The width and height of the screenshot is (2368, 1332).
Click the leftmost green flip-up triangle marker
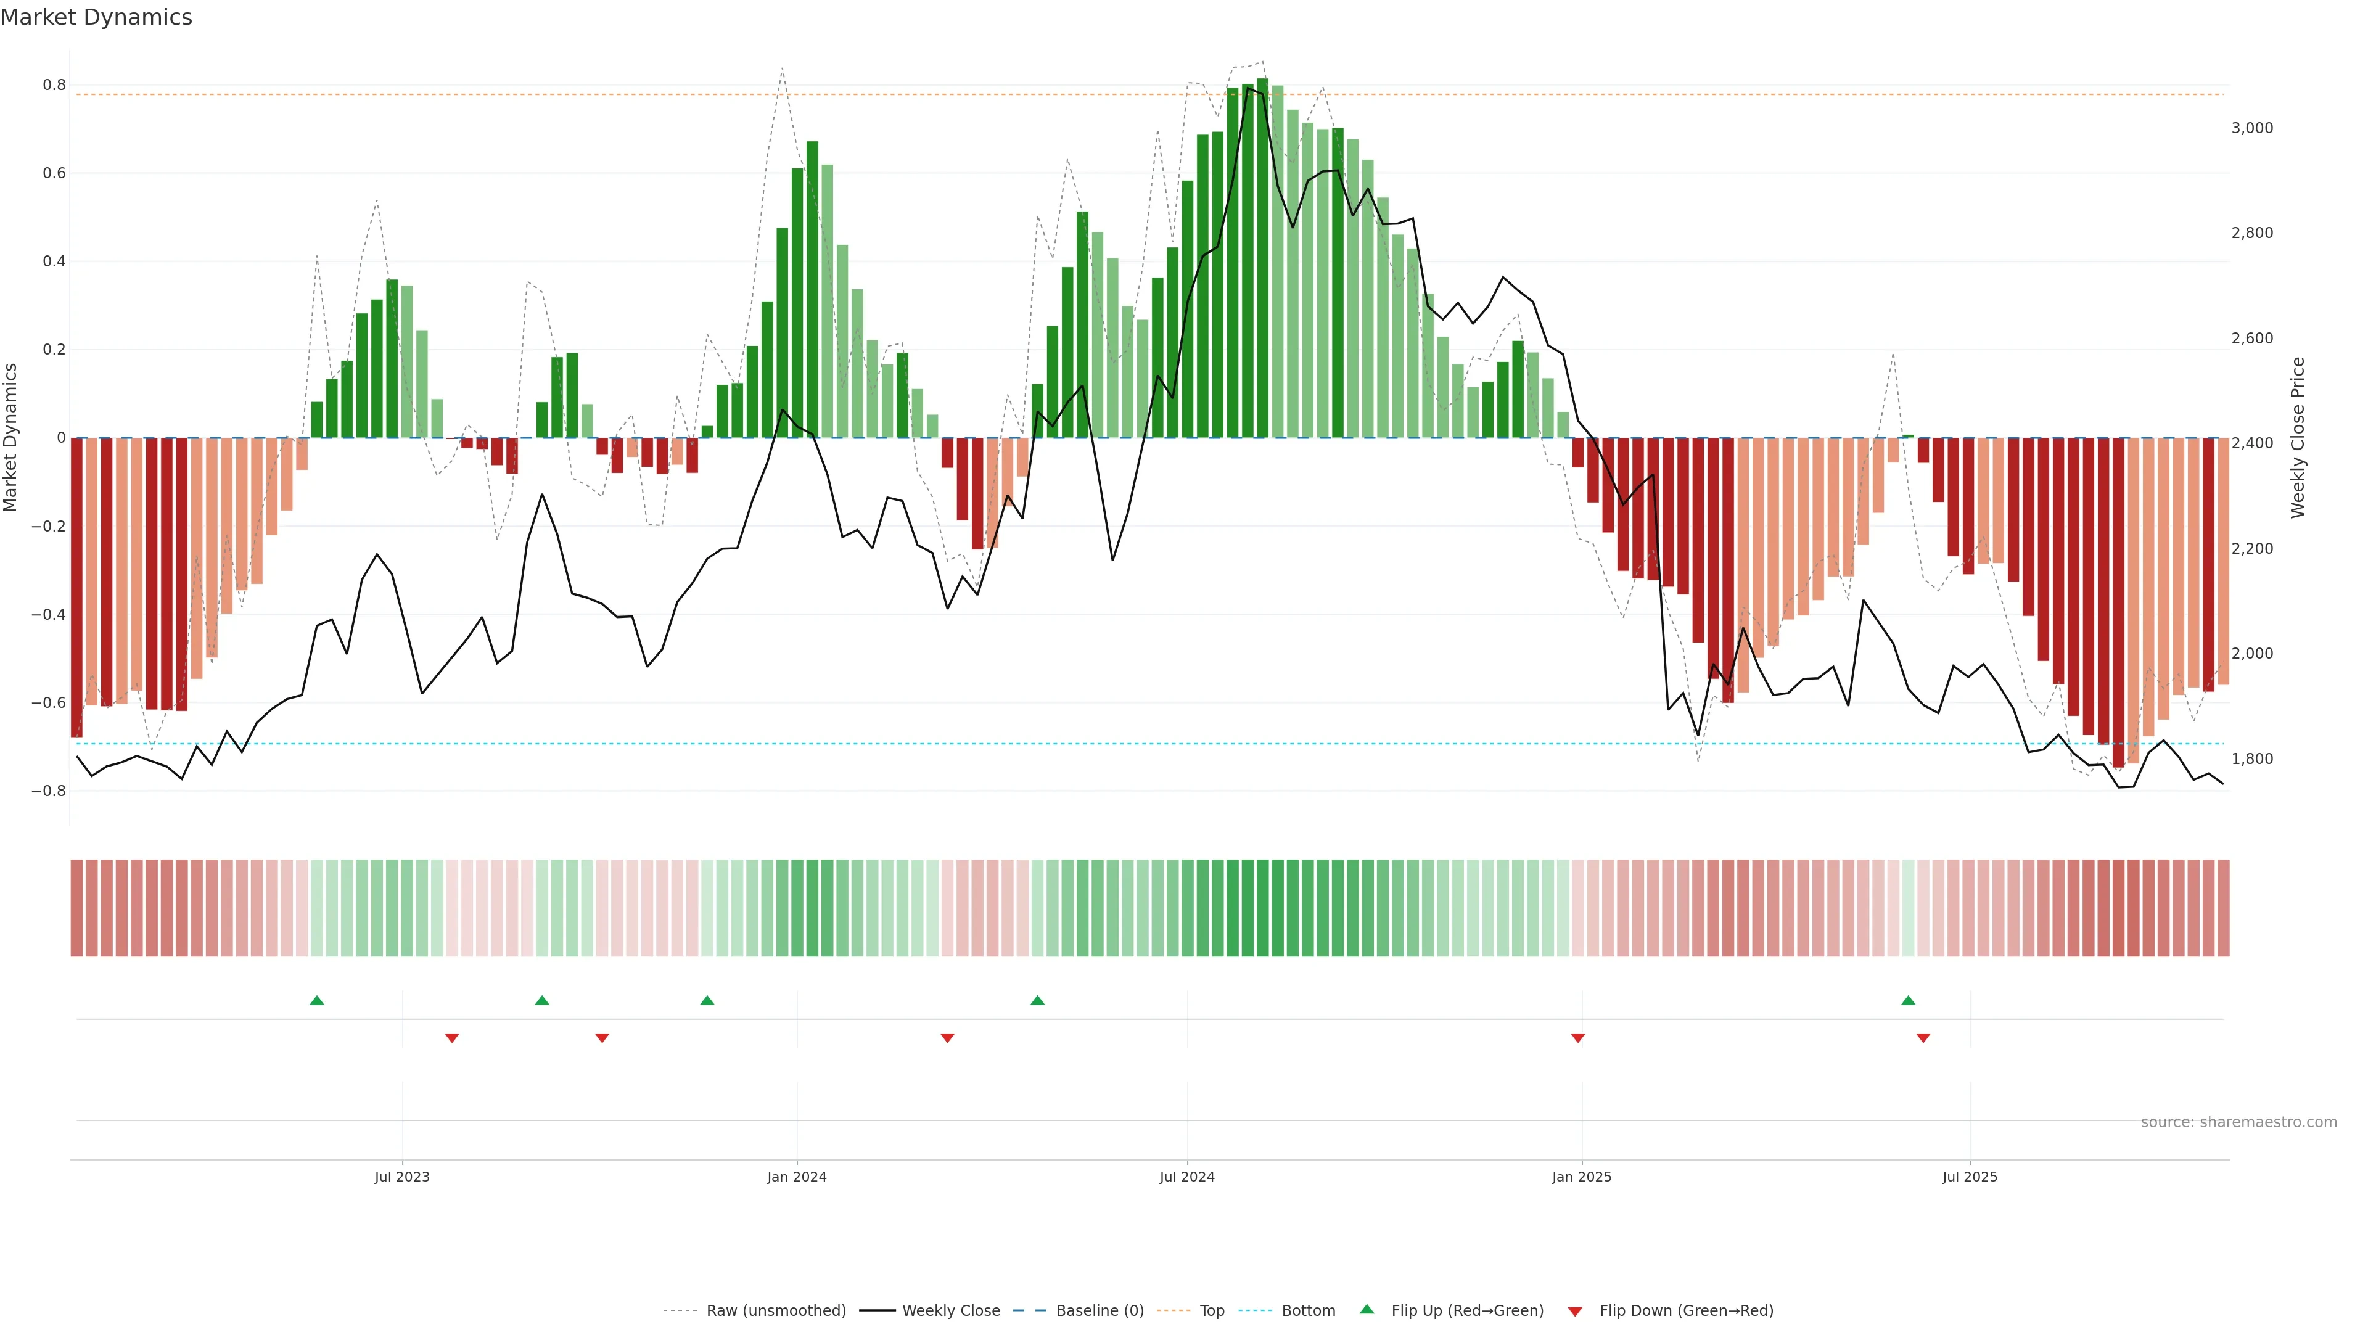pyautogui.click(x=317, y=1000)
